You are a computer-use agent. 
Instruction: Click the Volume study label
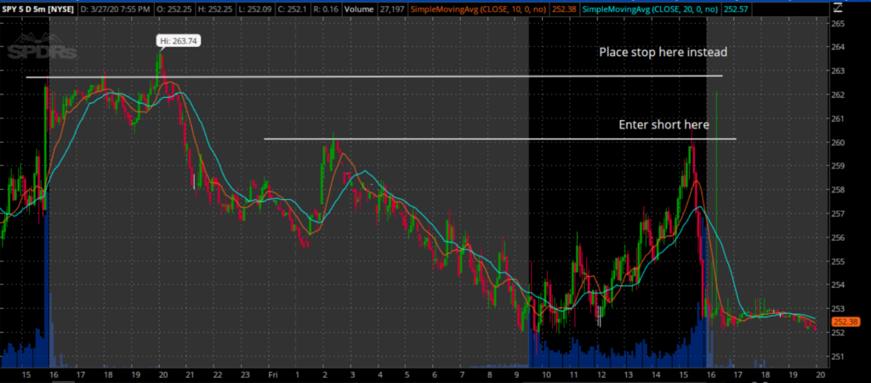click(x=358, y=9)
